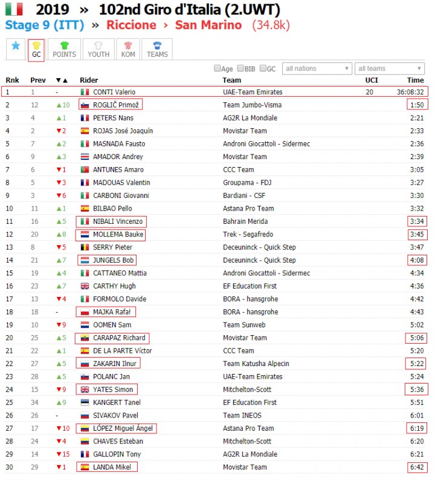Open the Groupama - FDJ team page
The height and width of the screenshot is (478, 435).
pyautogui.click(x=247, y=183)
